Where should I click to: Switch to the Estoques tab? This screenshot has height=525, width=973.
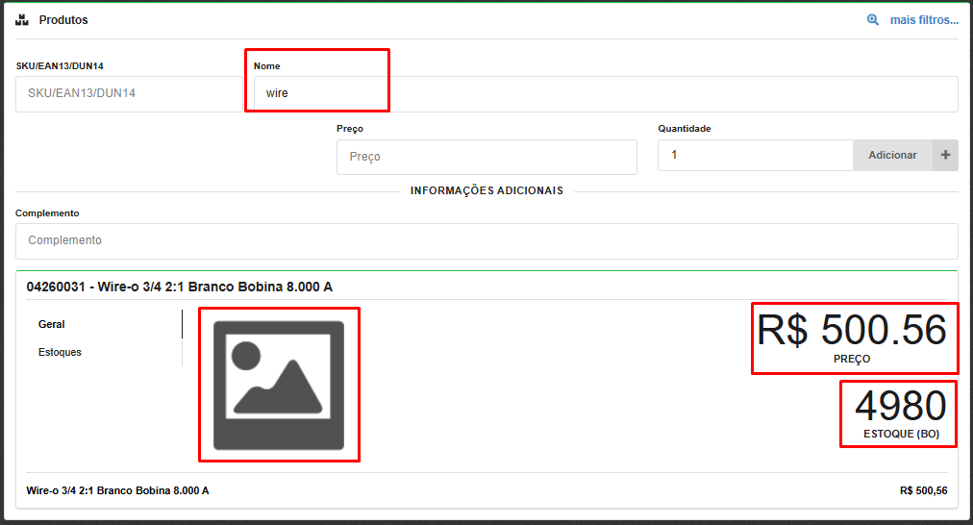60,352
